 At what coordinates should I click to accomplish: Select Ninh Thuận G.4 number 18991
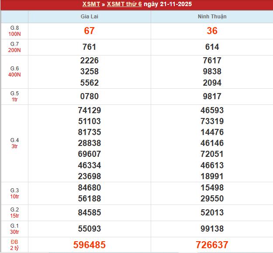click(x=212, y=176)
